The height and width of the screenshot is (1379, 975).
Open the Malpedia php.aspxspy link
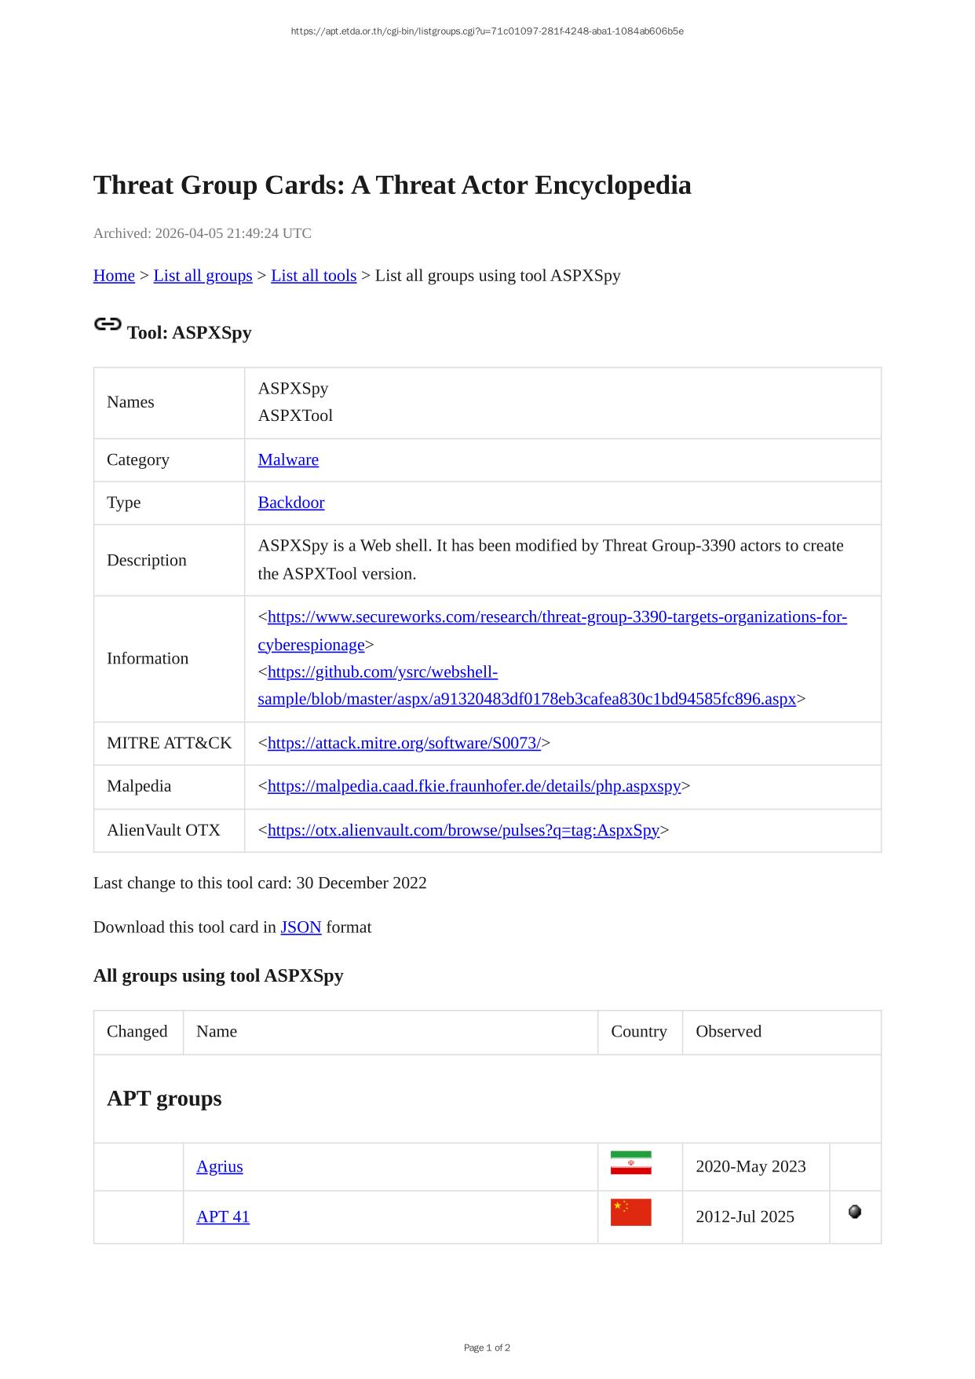[473, 786]
